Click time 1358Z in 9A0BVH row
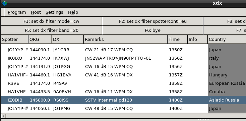This screenshot has width=246, height=121. tap(176, 92)
